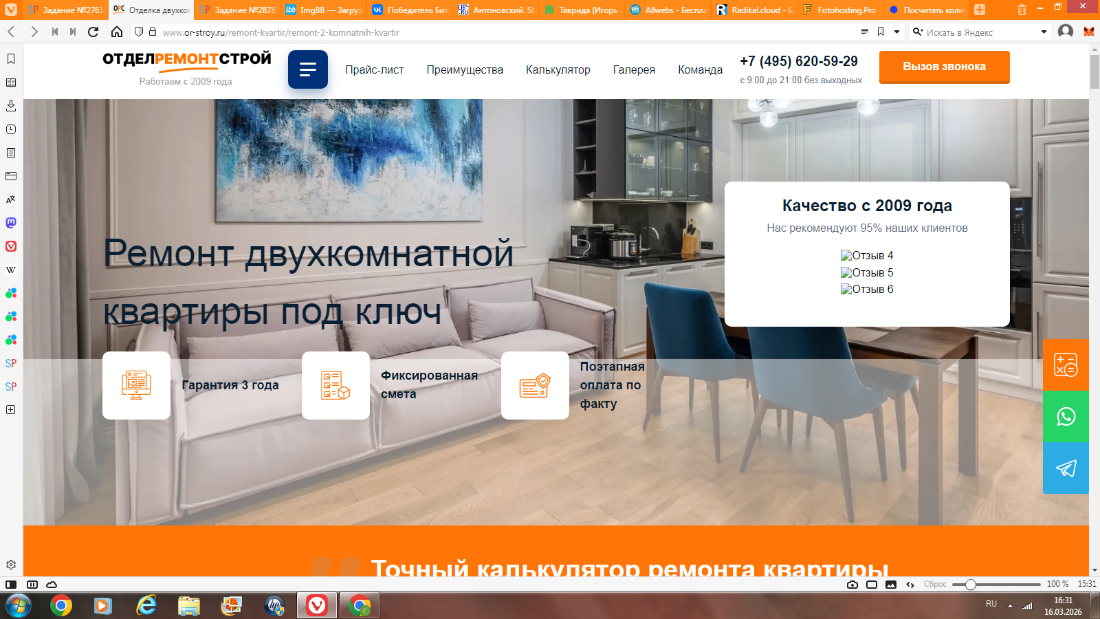Reload the current page
Image resolution: width=1100 pixels, height=619 pixels.
pos(93,32)
